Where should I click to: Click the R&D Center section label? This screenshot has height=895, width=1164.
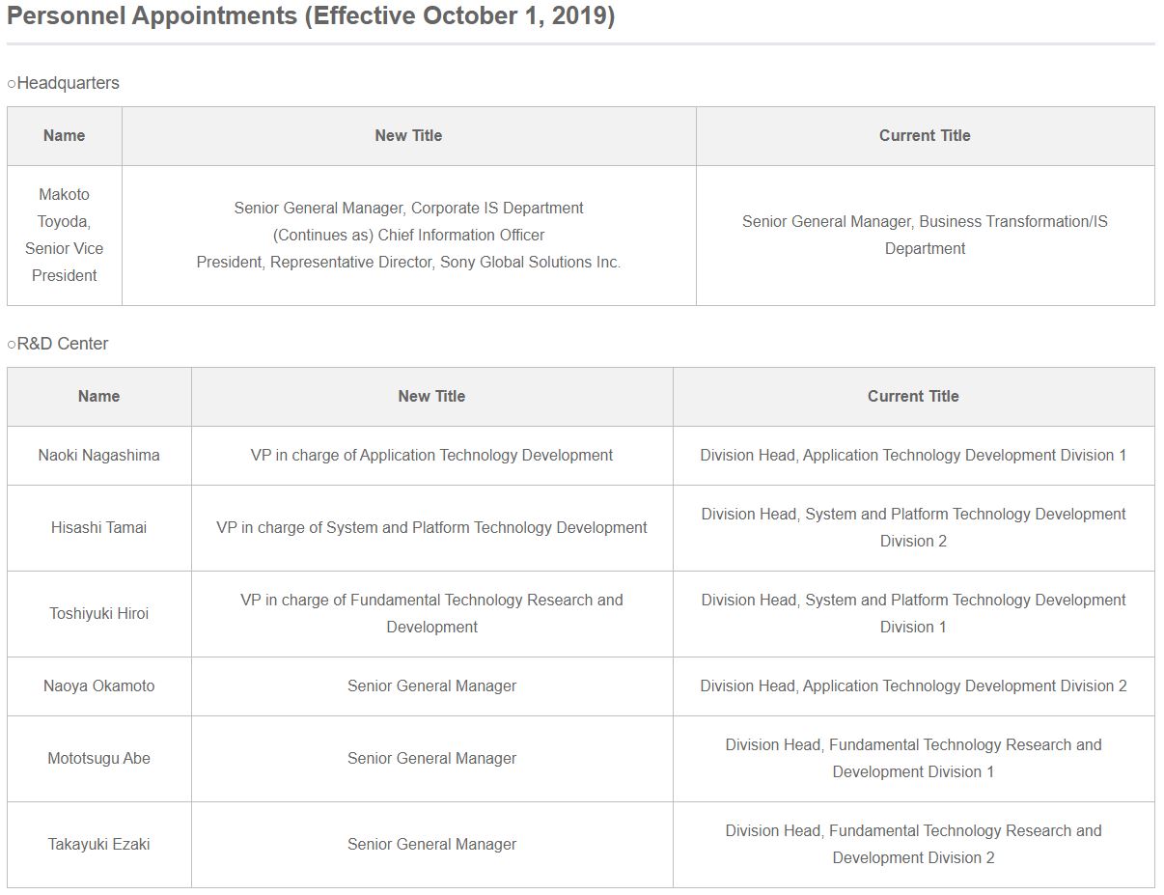coord(58,344)
